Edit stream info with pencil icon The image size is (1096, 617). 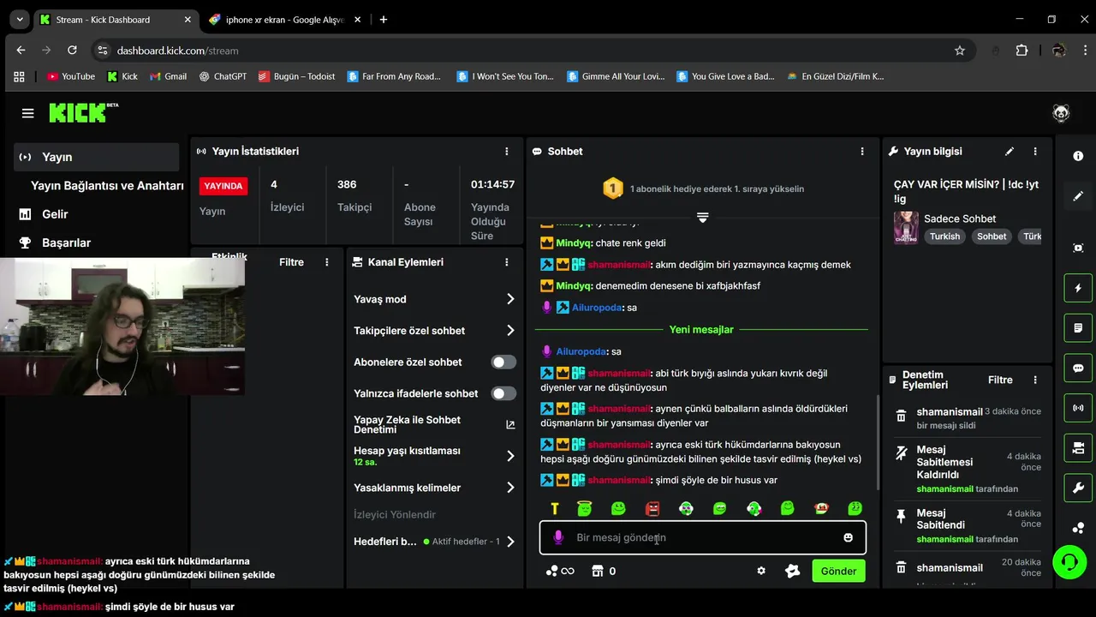[1010, 151]
